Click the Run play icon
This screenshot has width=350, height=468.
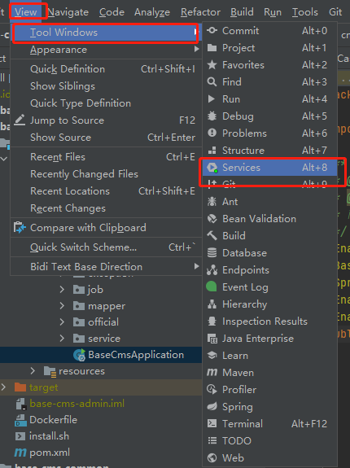coord(212,98)
